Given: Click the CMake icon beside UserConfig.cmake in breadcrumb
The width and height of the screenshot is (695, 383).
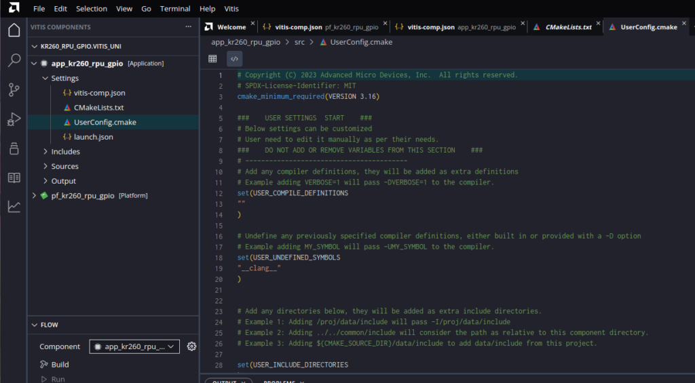Looking at the screenshot, I should [323, 42].
